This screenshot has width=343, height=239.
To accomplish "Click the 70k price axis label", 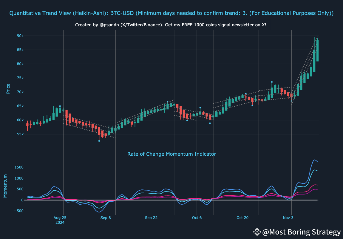I will click(20, 92).
